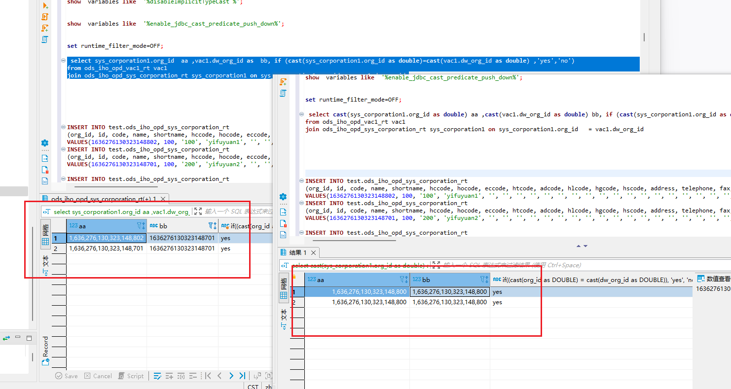
Task: Collapse first INSERT INTO fold in left editor
Action: tap(63, 127)
